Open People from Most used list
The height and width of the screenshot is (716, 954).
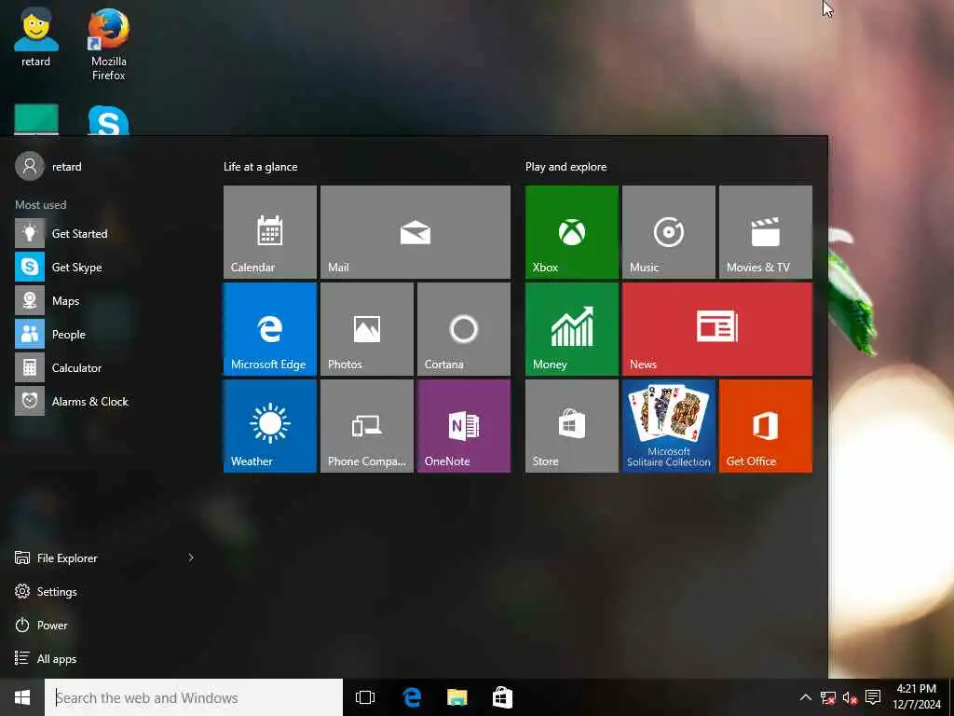click(103, 335)
